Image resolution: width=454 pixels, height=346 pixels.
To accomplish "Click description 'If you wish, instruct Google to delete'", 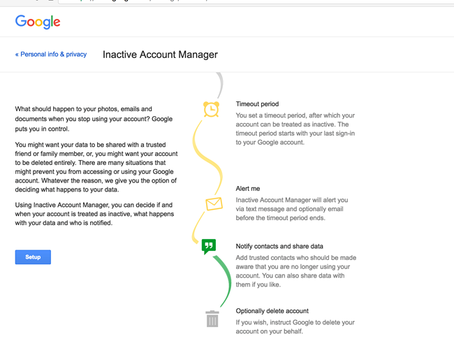I will point(295,327).
